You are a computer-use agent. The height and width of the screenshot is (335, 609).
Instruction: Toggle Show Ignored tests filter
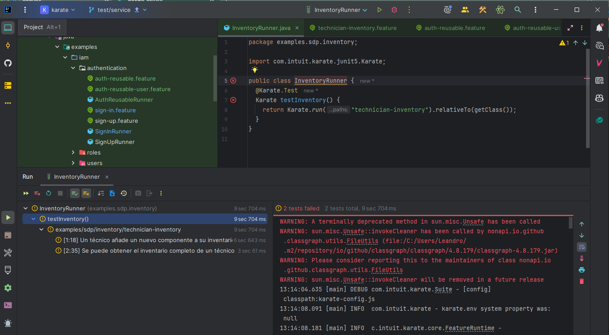(86, 193)
